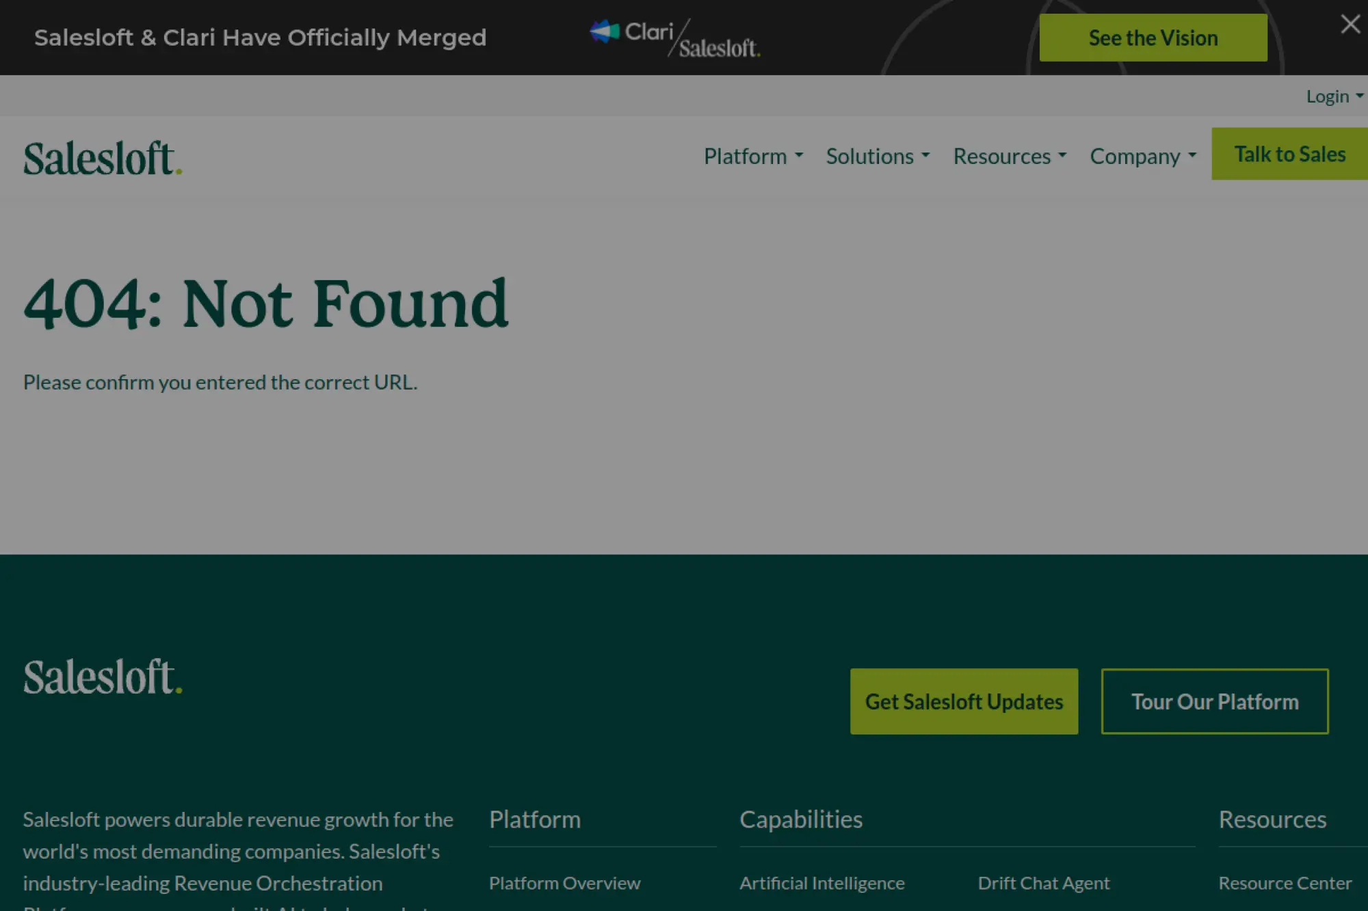Close the merger announcement banner

click(x=1350, y=25)
